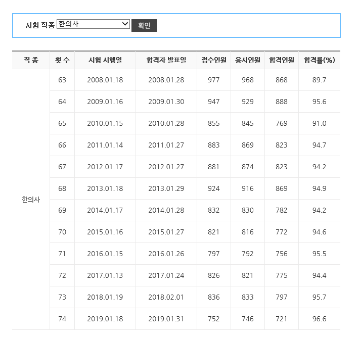
Task: Click examinees value 816
Action: [x=248, y=232]
